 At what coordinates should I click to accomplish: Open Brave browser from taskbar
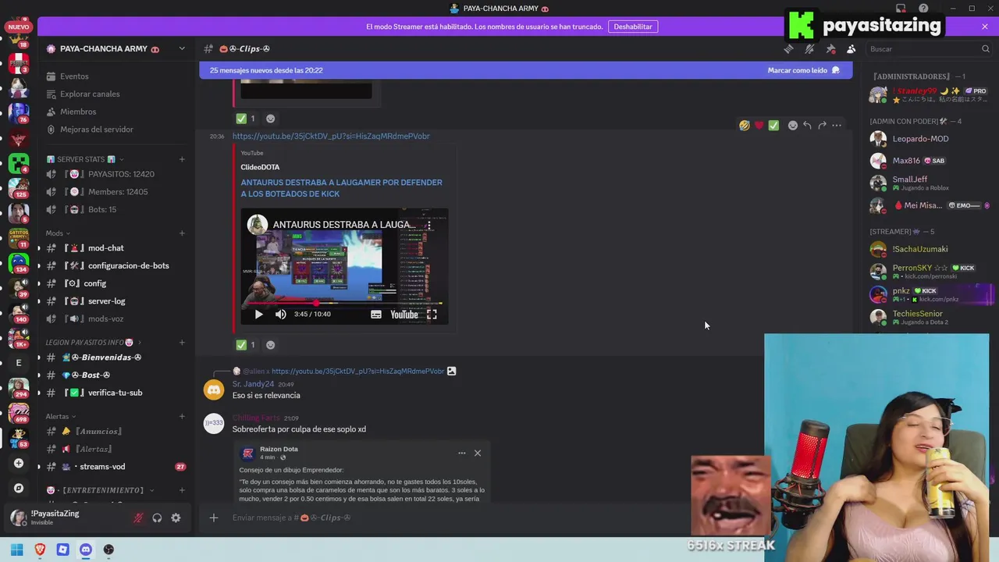coord(40,550)
